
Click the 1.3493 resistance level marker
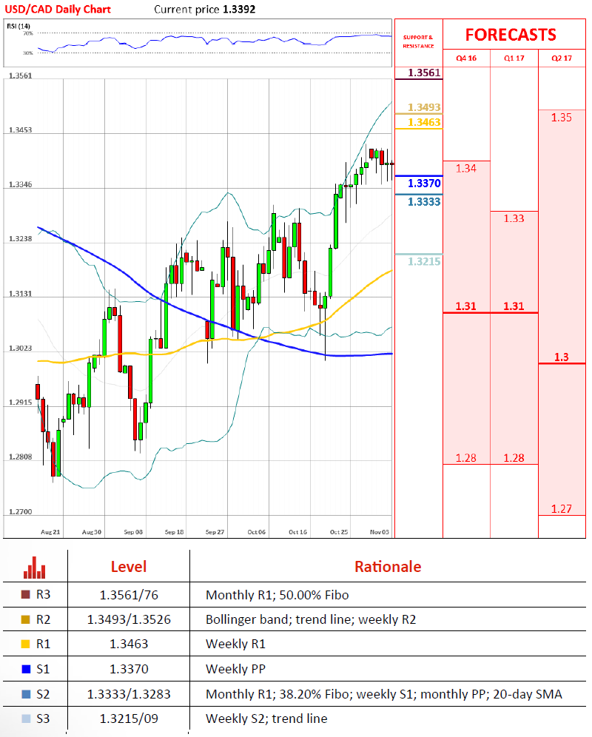[424, 107]
